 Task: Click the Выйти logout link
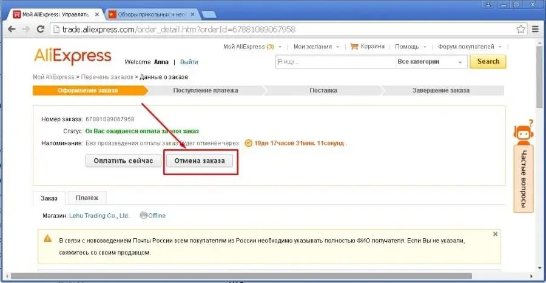[189, 62]
